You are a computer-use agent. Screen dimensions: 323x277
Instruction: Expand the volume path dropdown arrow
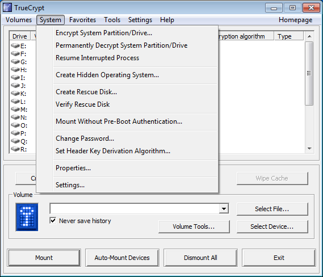pyautogui.click(x=224, y=209)
